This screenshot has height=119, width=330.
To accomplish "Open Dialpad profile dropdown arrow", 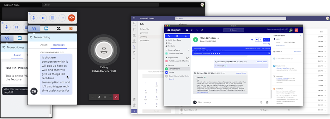I will 300,30.
